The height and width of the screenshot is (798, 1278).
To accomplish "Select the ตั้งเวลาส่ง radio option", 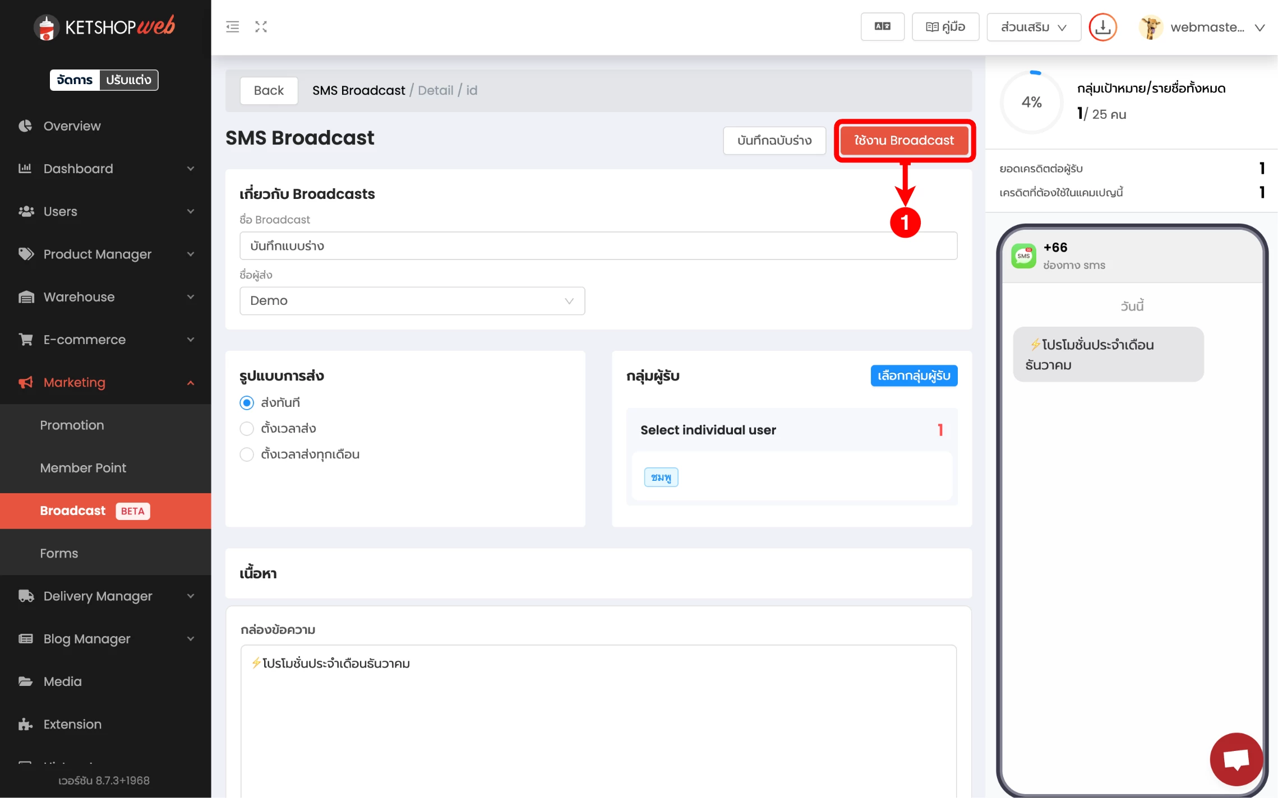I will point(247,429).
